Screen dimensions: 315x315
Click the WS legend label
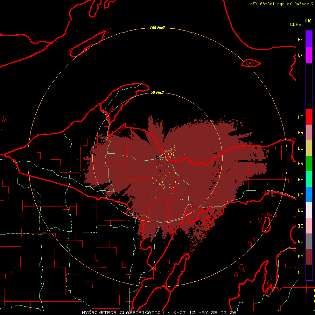pos(301,195)
